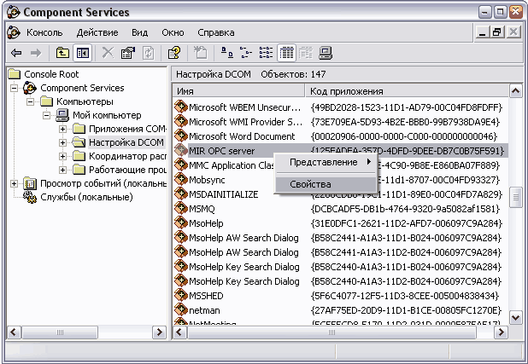Viewport: 528px width, 364px height.
Task: Open the Консоль menu
Action: click(x=44, y=32)
